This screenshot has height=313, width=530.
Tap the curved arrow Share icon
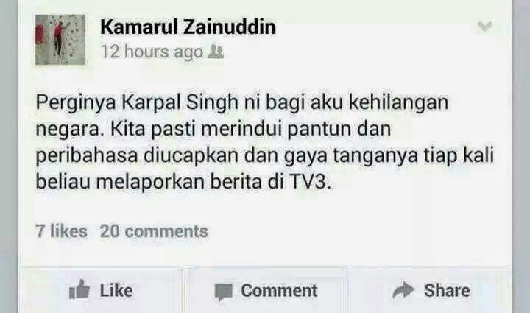(x=403, y=289)
